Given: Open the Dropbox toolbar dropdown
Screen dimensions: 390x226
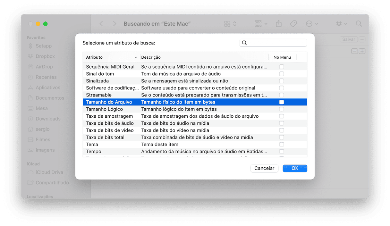Looking at the screenshot, I should point(341,24).
